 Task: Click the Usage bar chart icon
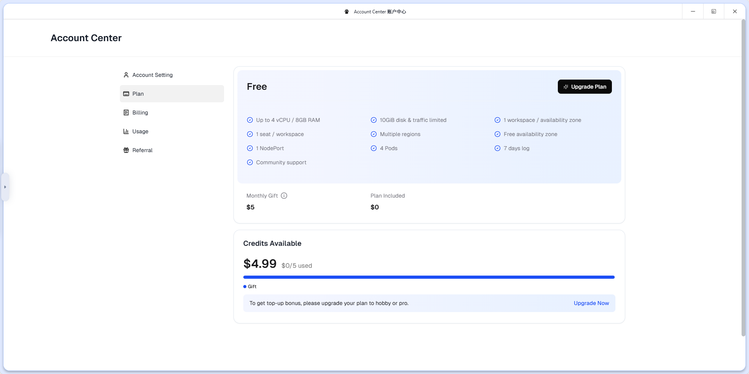tap(126, 131)
